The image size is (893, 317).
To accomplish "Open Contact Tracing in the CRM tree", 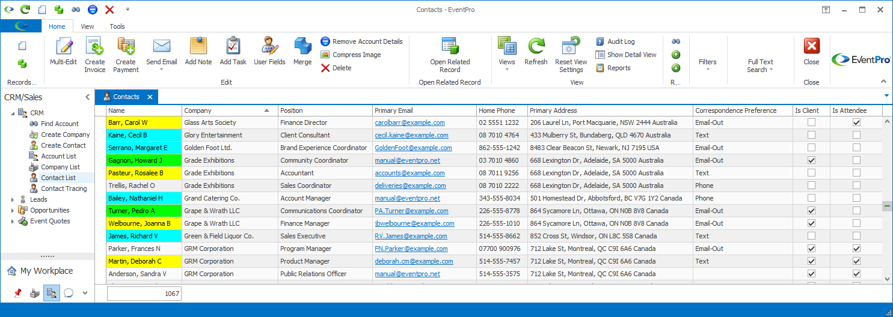I will tap(64, 189).
